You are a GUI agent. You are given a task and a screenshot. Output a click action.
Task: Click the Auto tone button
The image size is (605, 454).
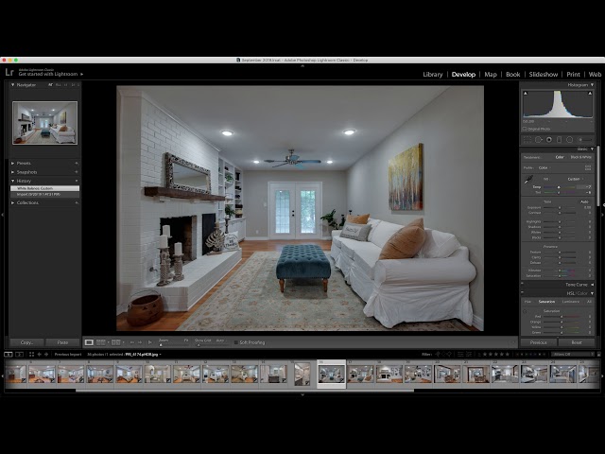coord(584,201)
